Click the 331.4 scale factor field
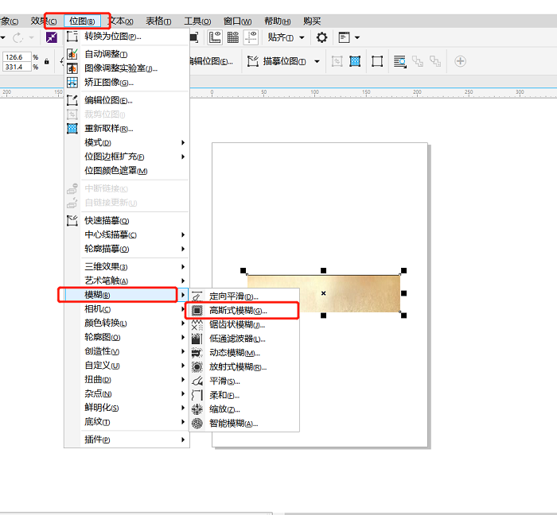Screen dimensions: 557x515 click(x=17, y=67)
